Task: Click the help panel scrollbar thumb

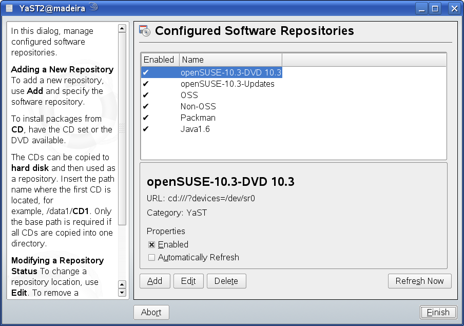Action: (x=122, y=129)
